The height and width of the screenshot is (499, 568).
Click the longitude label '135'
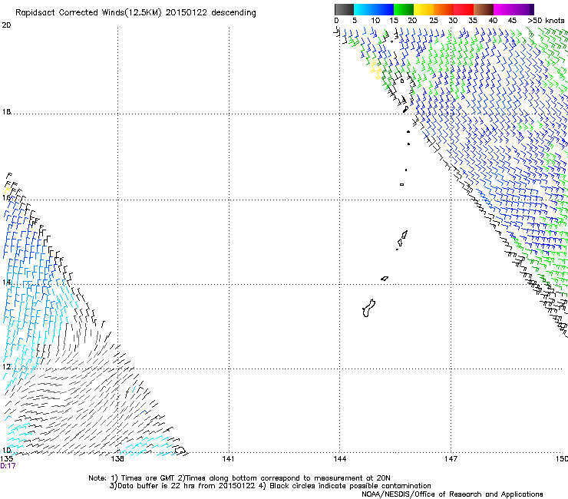pyautogui.click(x=6, y=459)
